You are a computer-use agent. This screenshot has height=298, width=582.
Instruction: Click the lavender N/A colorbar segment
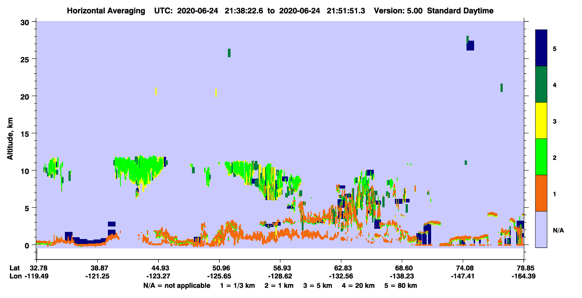tap(541, 229)
